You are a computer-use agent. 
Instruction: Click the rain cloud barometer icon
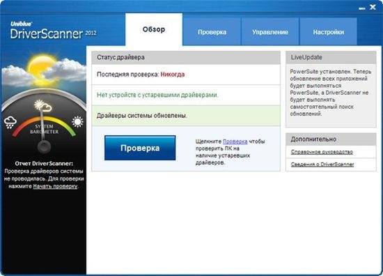tap(10, 122)
